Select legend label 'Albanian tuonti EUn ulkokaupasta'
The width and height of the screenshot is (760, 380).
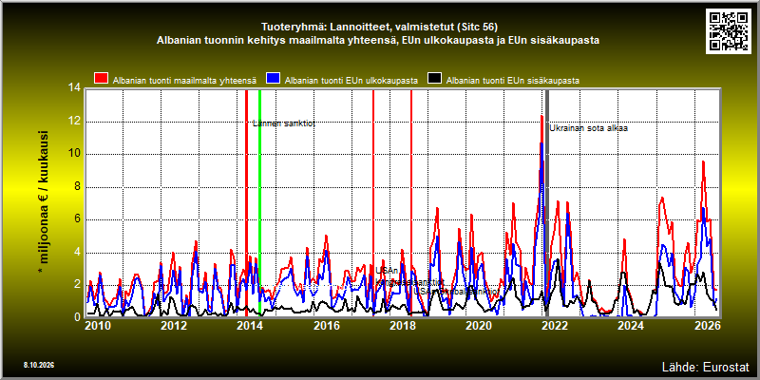[351, 81]
